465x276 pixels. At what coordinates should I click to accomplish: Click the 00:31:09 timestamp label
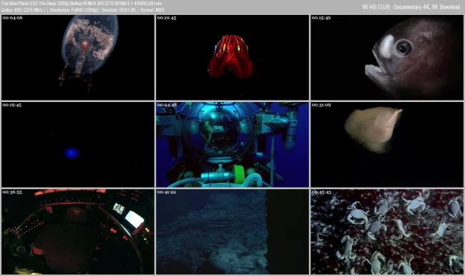(321, 105)
